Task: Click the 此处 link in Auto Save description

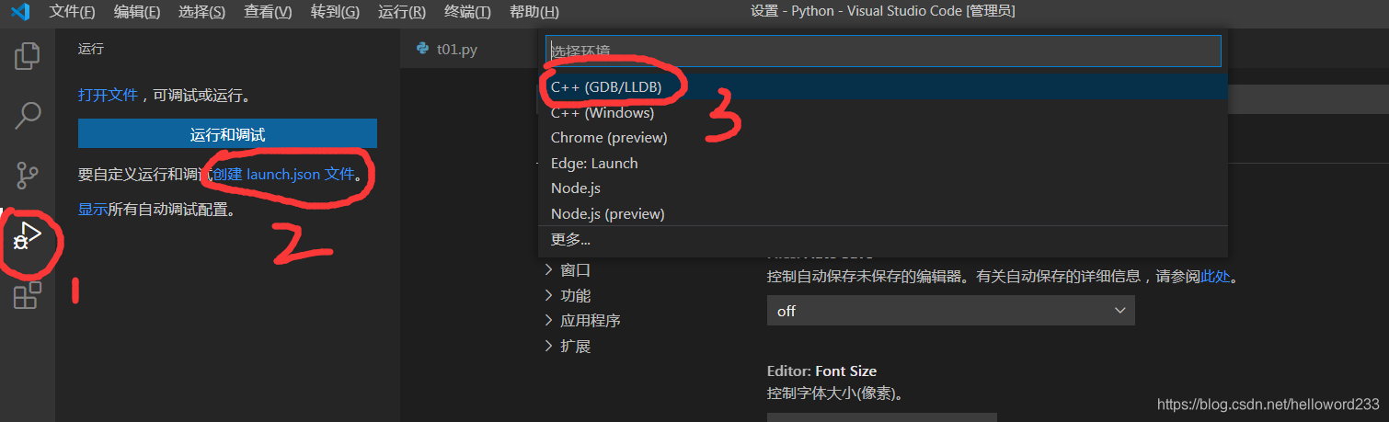Action: [1215, 276]
